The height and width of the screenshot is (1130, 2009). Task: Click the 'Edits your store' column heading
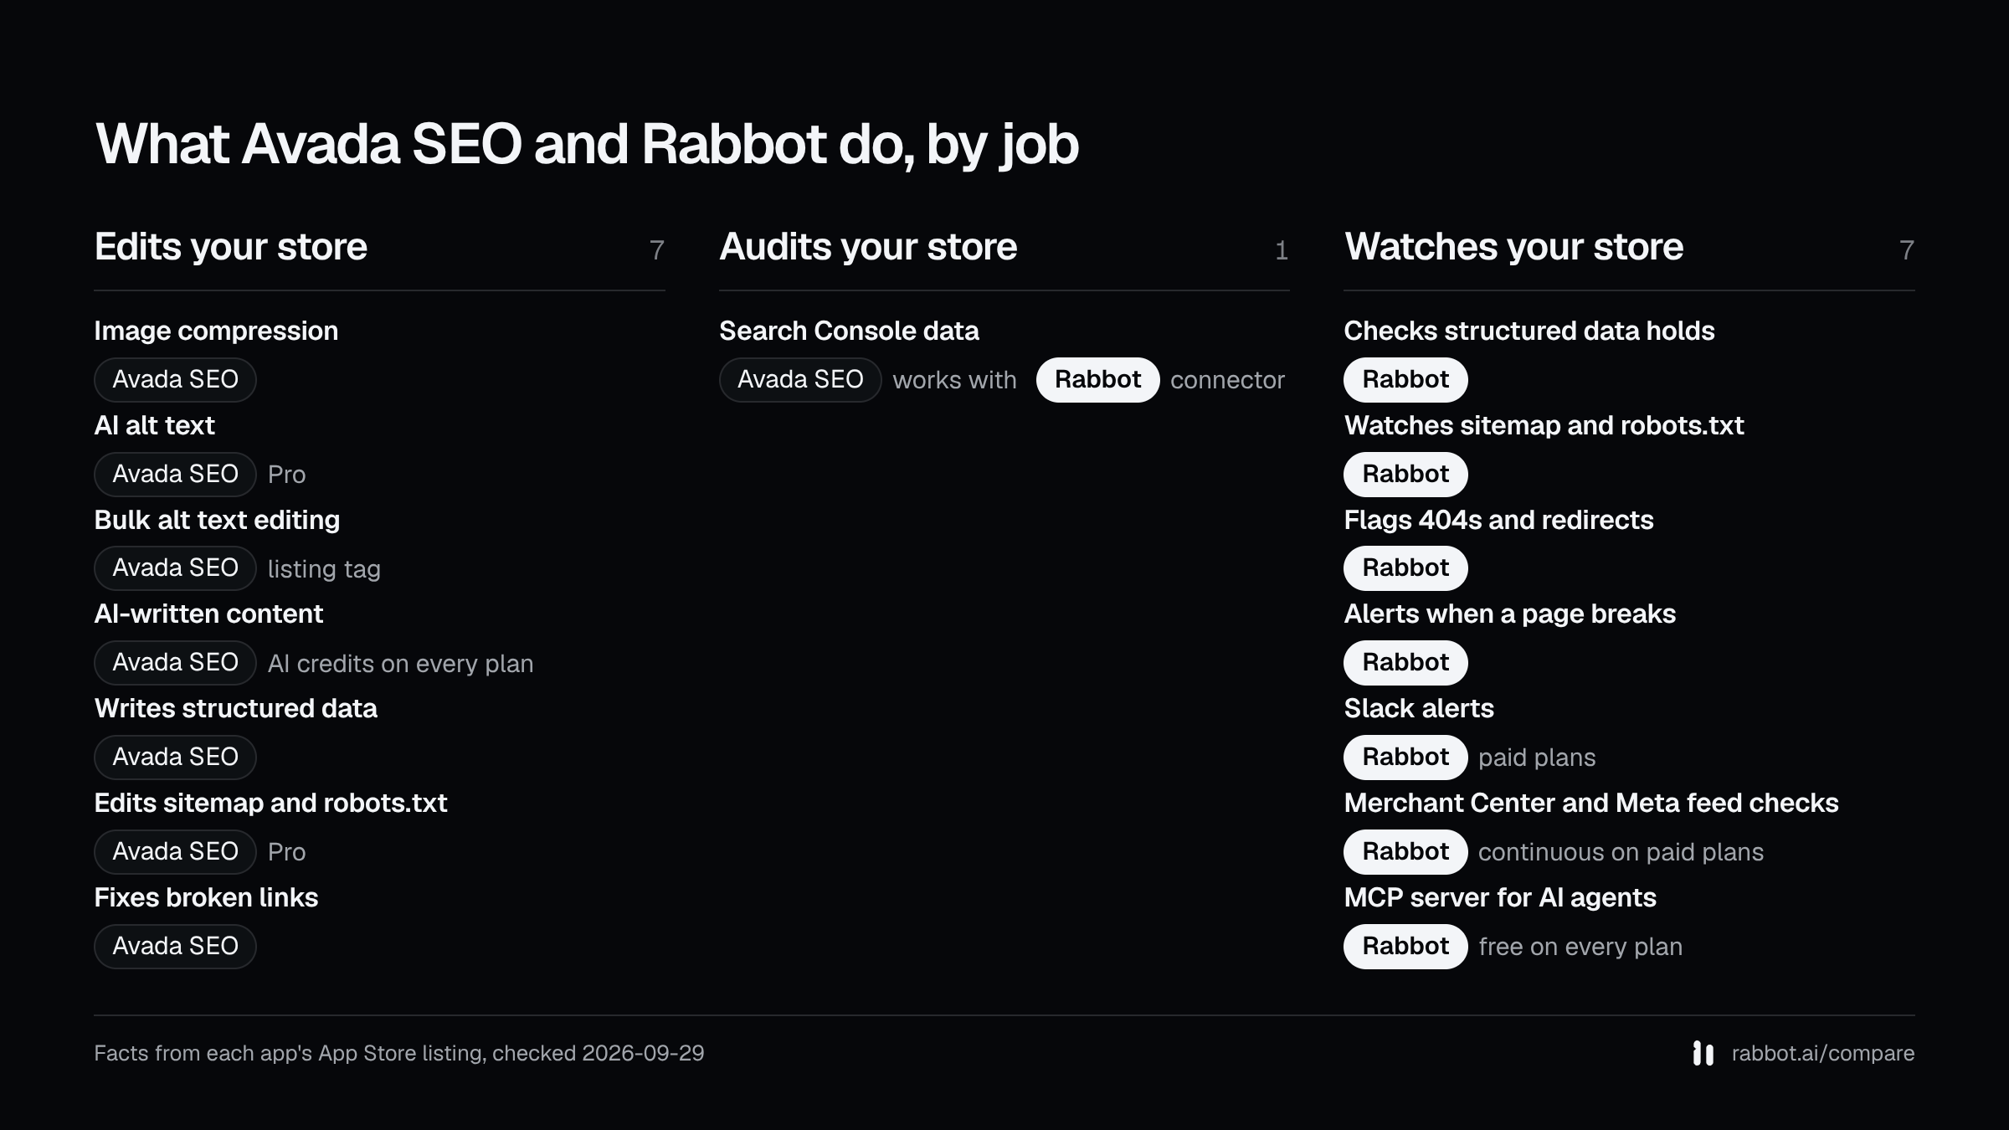point(230,248)
